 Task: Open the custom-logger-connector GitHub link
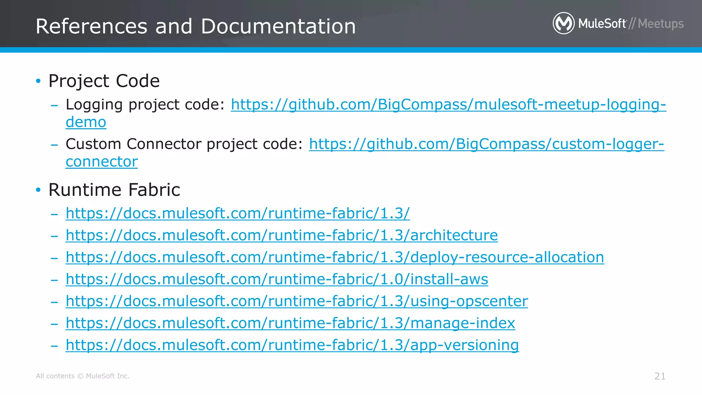pos(486,144)
